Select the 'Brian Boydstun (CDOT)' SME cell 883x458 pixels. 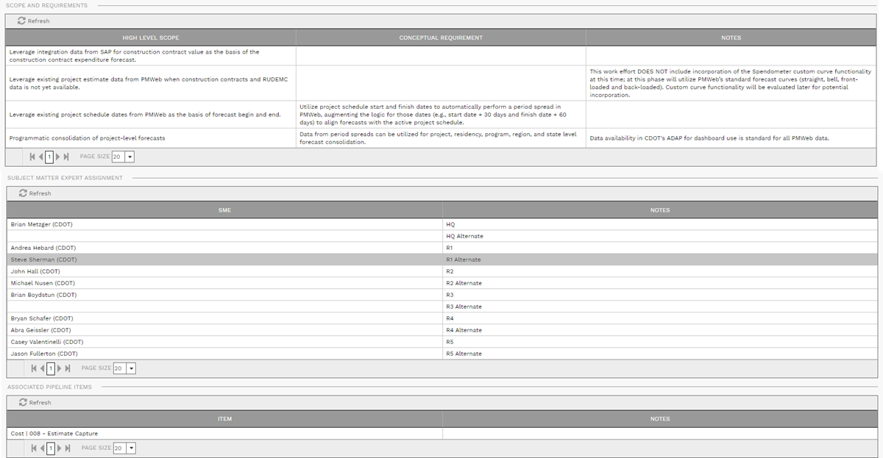(224, 295)
